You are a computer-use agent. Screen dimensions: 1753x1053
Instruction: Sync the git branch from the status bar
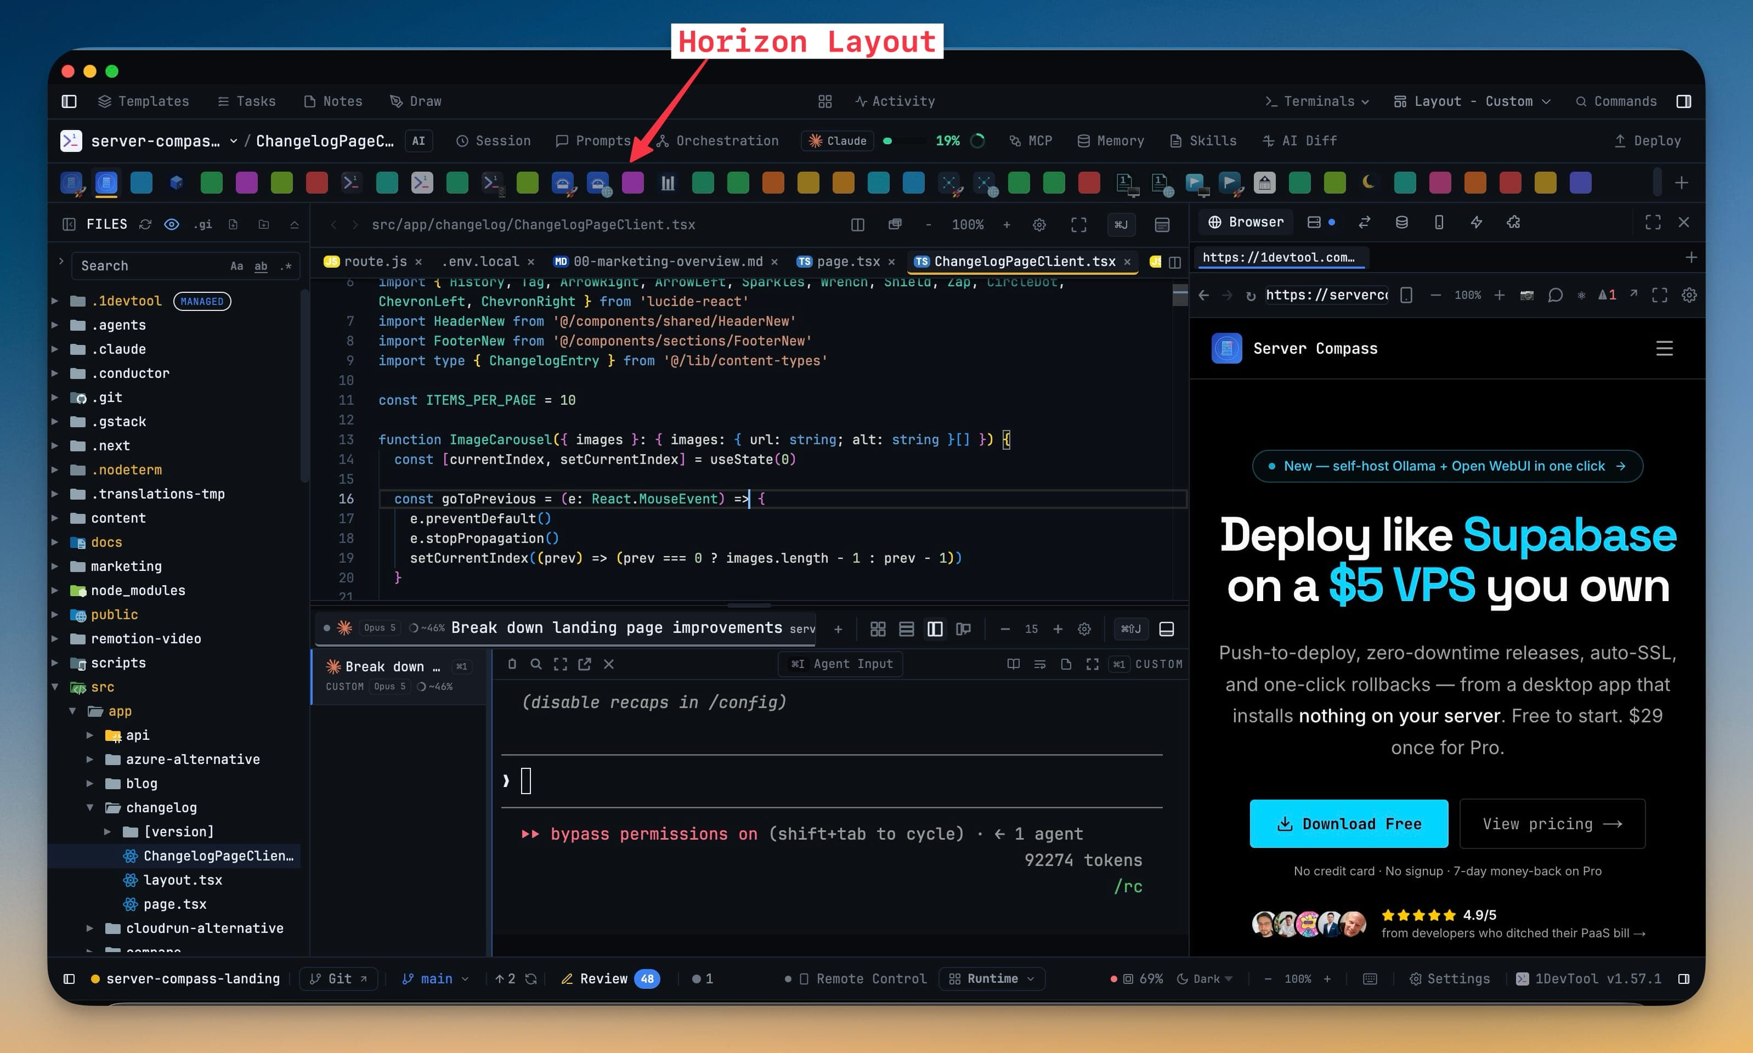pyautogui.click(x=530, y=979)
